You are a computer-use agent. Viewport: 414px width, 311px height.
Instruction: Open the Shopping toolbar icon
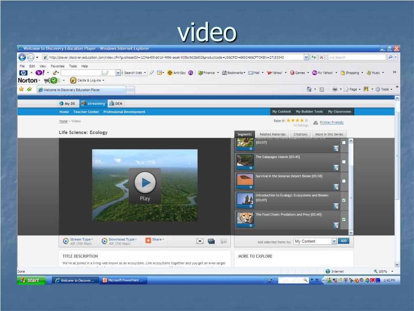[x=350, y=73]
